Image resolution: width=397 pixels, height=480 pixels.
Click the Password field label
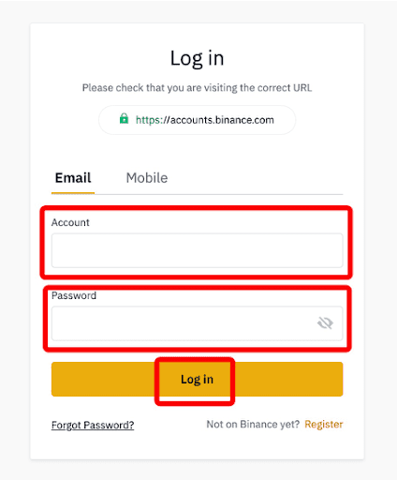74,295
